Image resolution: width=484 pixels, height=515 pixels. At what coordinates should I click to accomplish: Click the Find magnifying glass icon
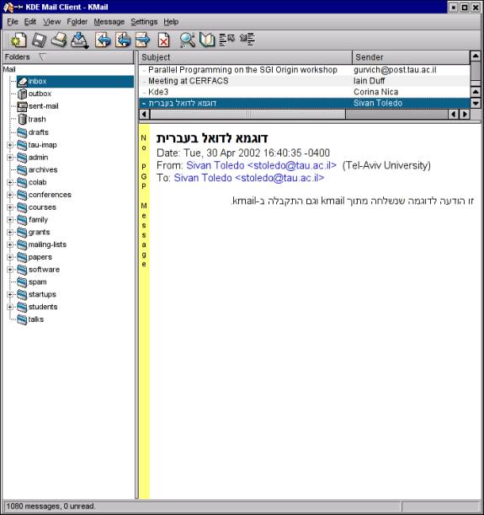(188, 40)
